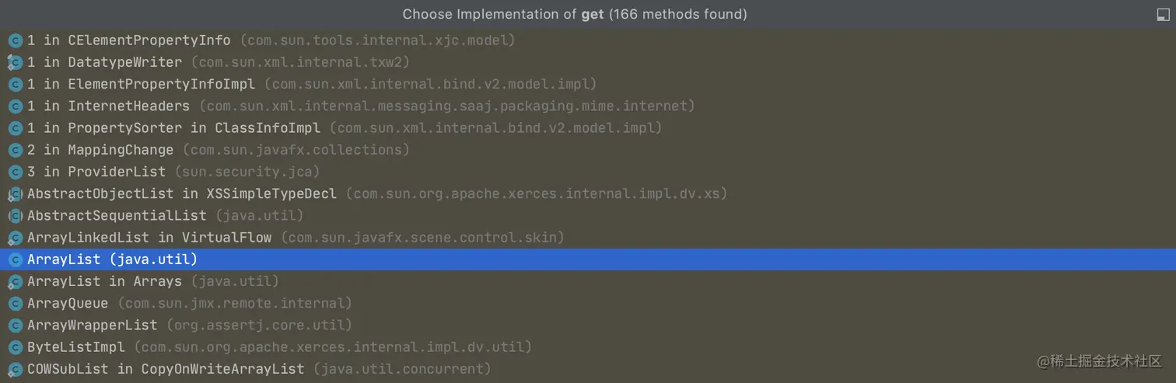
Task: Pick PropertySorter in ClassInfoImpl entry
Action: 588,127
